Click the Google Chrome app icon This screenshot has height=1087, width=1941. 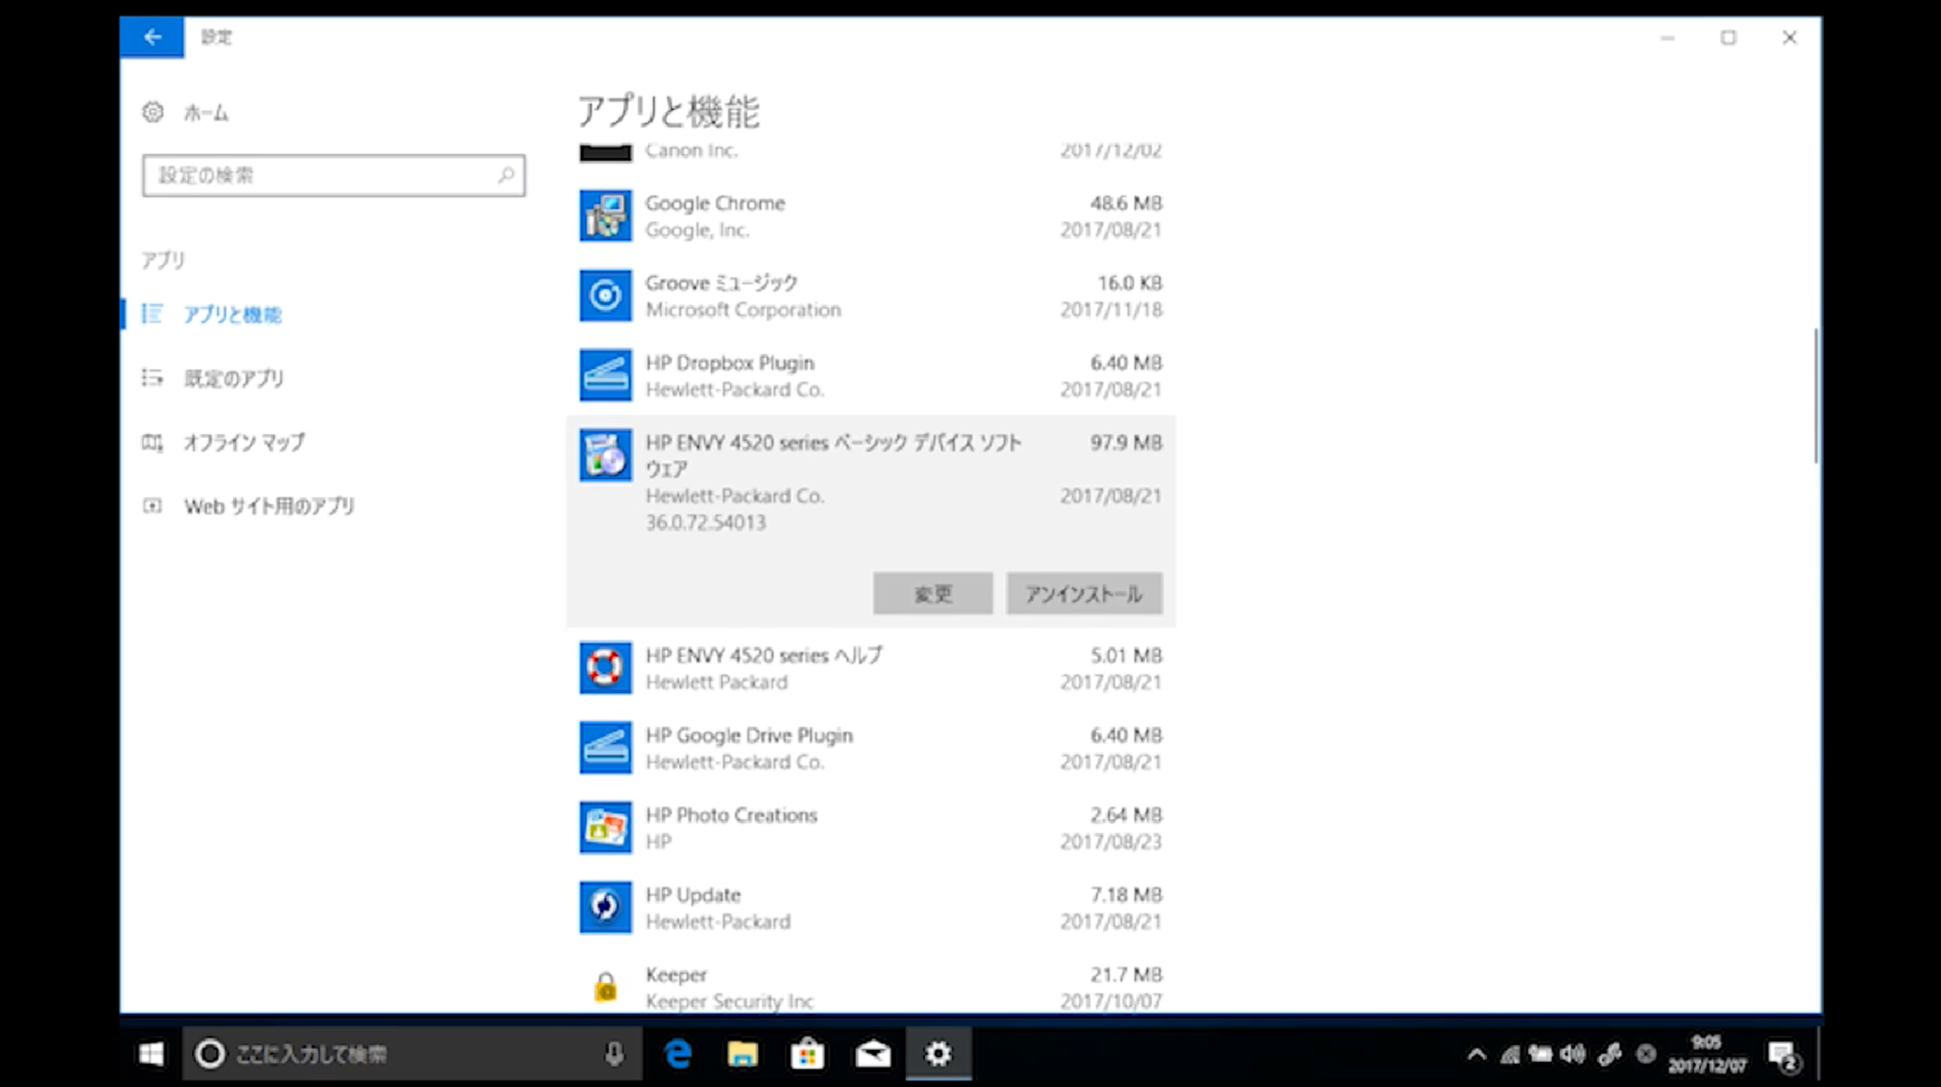point(604,214)
